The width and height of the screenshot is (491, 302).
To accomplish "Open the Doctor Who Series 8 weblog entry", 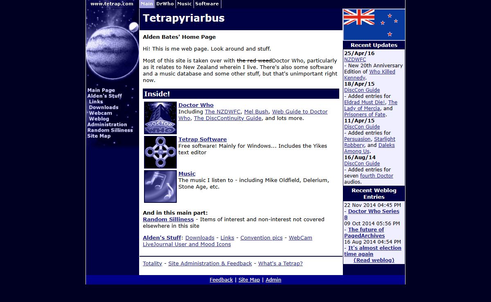I will click(372, 214).
